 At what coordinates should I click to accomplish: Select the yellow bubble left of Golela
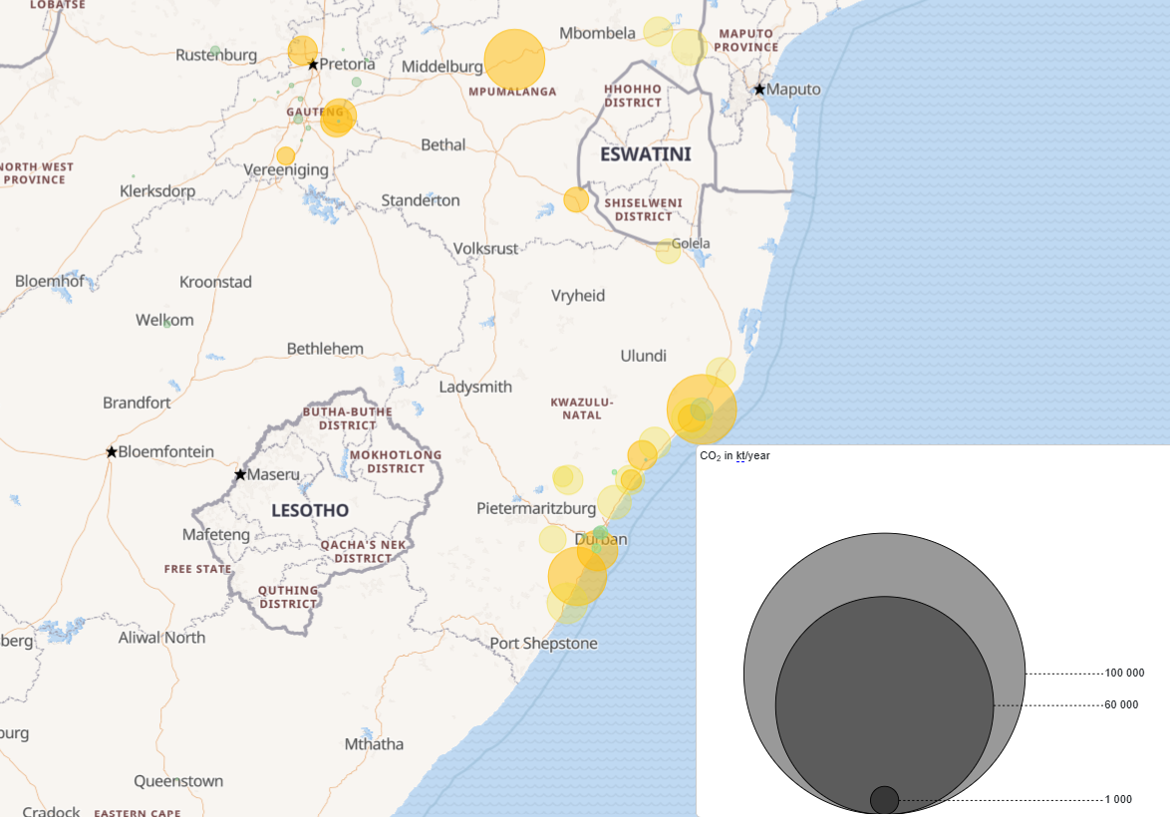point(668,251)
